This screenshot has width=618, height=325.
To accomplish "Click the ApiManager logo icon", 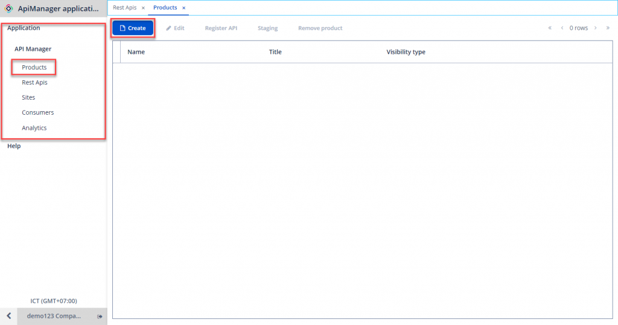I will (8, 8).
